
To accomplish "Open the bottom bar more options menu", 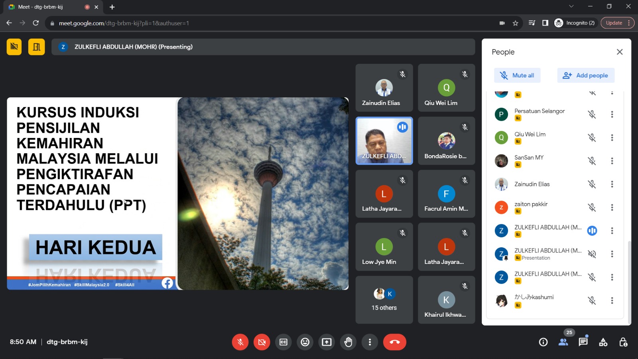I will [370, 342].
